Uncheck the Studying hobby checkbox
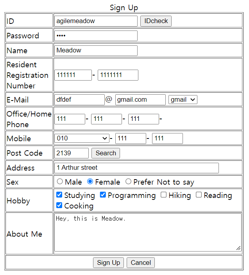 pyautogui.click(x=59, y=195)
